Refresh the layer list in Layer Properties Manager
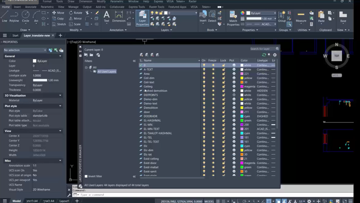360x203 pixels. [264, 55]
